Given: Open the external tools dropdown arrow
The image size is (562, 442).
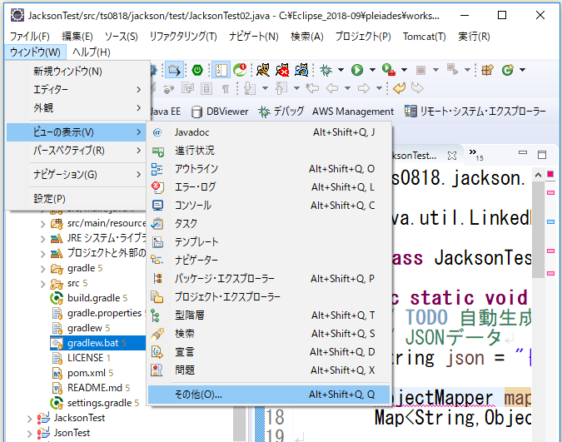Looking at the screenshot, I should coord(404,70).
